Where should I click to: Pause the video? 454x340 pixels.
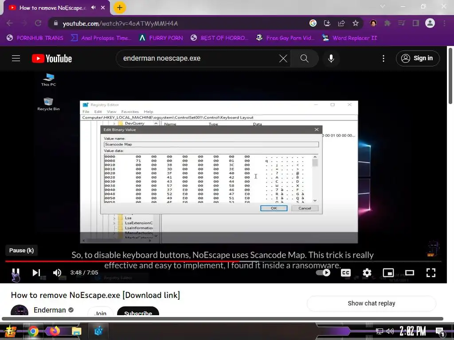[16, 272]
